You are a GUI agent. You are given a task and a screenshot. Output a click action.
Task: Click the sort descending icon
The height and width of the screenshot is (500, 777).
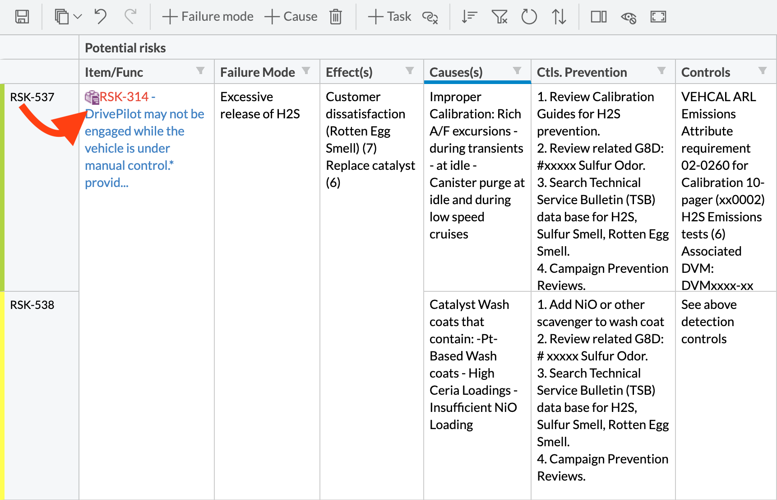(x=469, y=17)
